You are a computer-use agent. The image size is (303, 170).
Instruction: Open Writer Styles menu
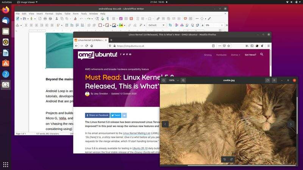coord(59,14)
